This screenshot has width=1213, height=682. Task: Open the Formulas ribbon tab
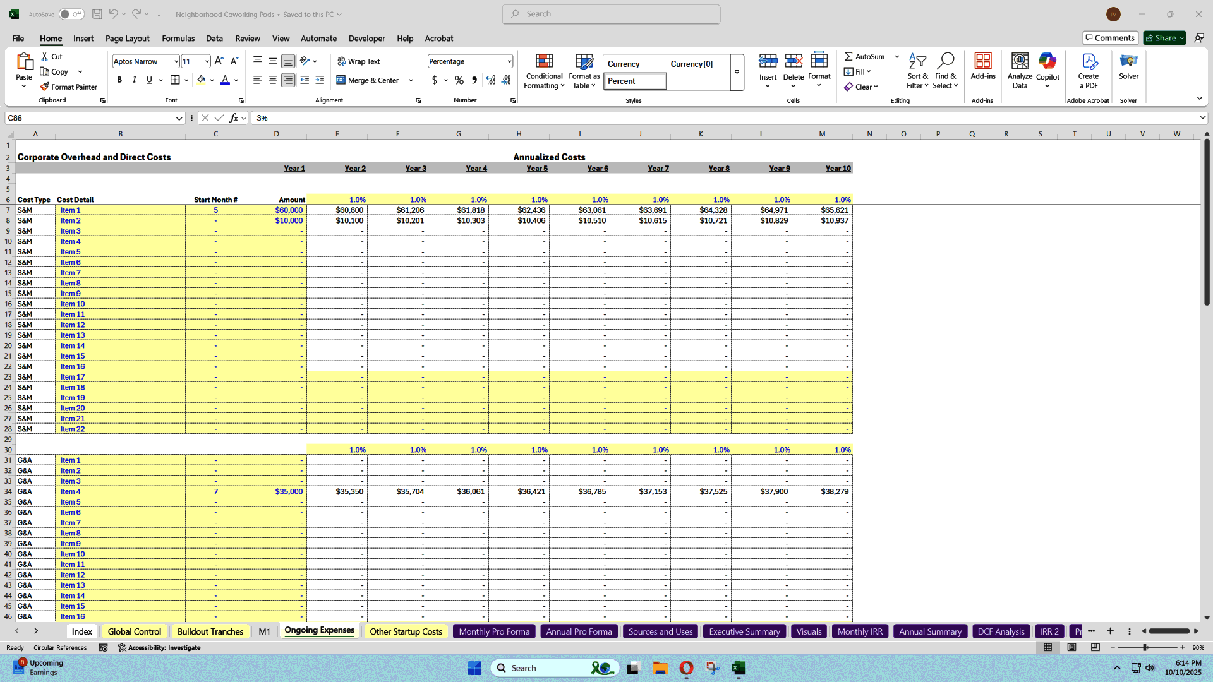click(x=178, y=39)
